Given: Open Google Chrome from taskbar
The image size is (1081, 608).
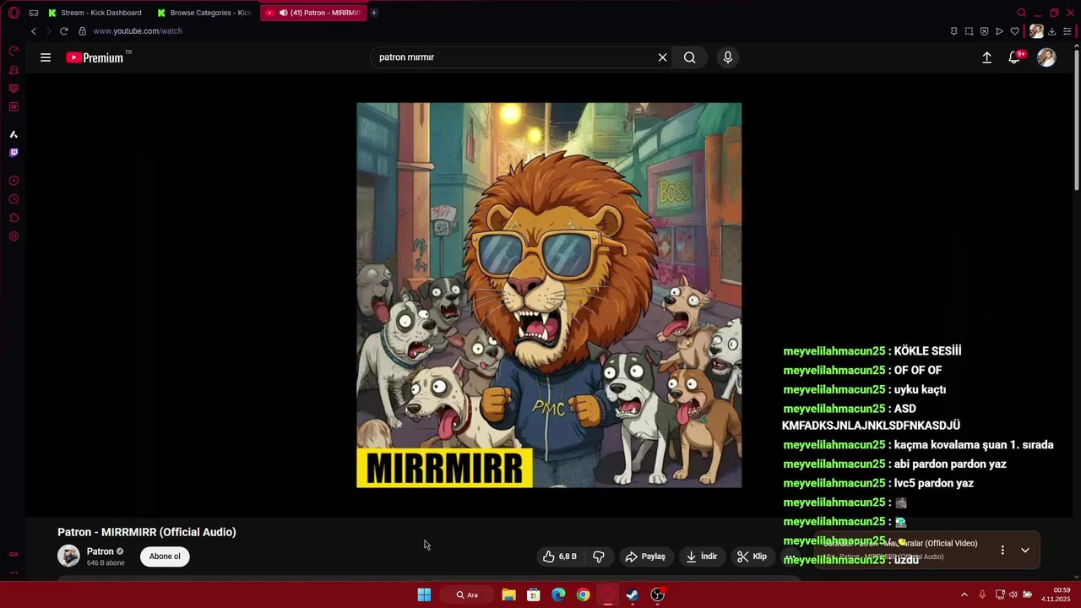Looking at the screenshot, I should click(583, 595).
